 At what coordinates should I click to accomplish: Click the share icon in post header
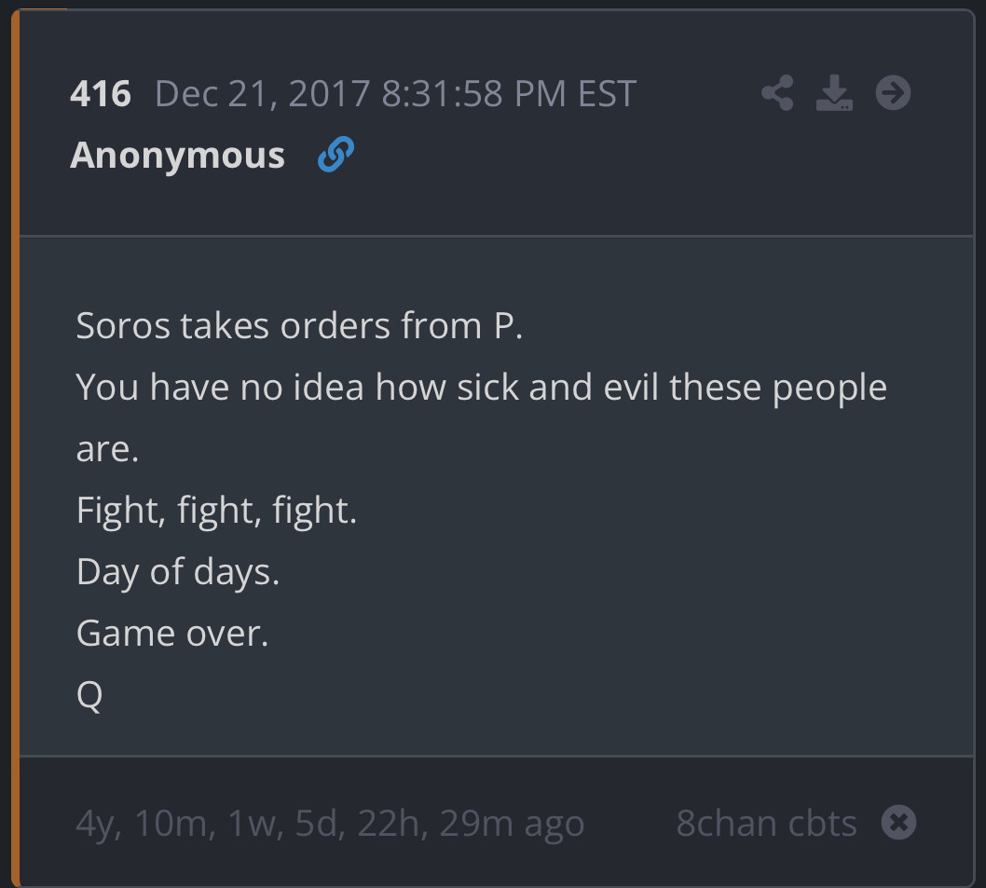pos(777,93)
